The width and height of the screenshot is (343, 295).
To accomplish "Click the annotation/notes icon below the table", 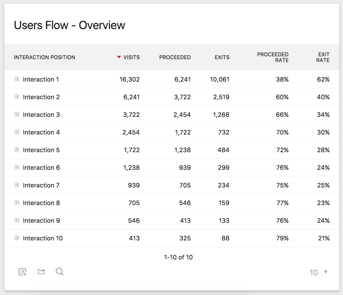I will [x=22, y=272].
